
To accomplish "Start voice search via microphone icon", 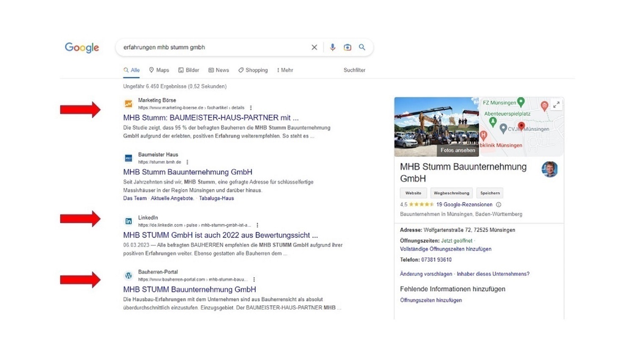I will [333, 47].
